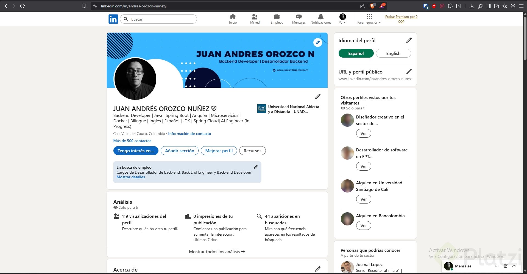Open Brave VPN shield icon
This screenshot has height=274, width=527.
(513, 6)
